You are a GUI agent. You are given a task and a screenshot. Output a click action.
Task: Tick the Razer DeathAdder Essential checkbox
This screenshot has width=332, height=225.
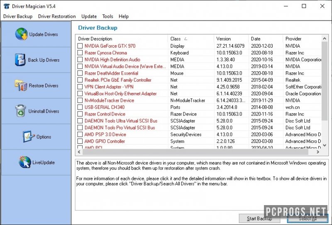pos(80,73)
